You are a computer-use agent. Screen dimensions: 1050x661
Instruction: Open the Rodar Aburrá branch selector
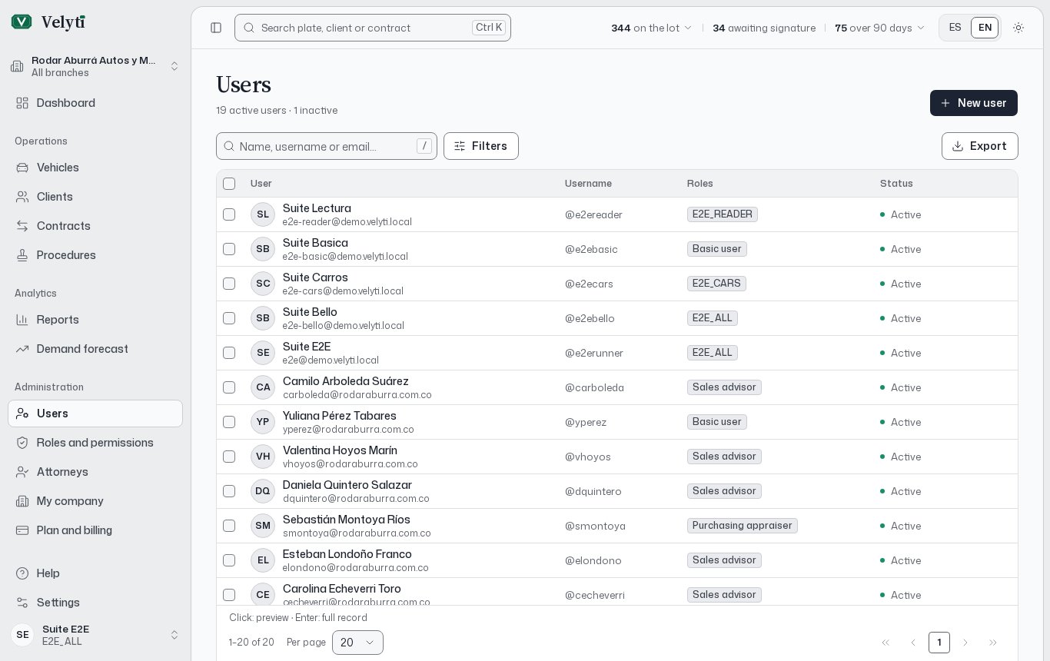95,66
